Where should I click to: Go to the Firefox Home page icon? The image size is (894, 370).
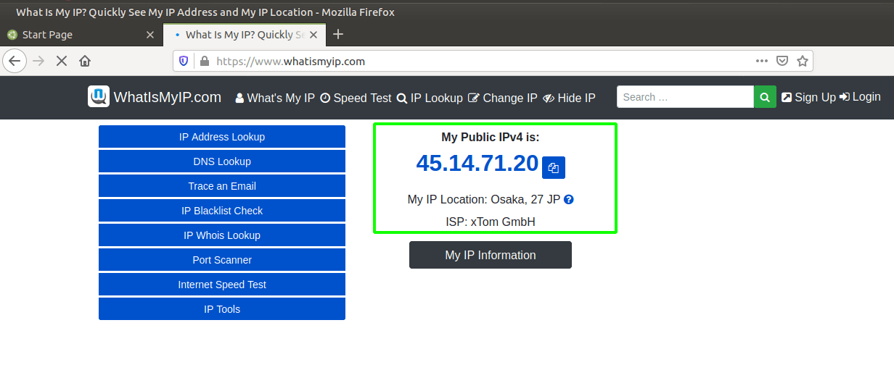85,61
